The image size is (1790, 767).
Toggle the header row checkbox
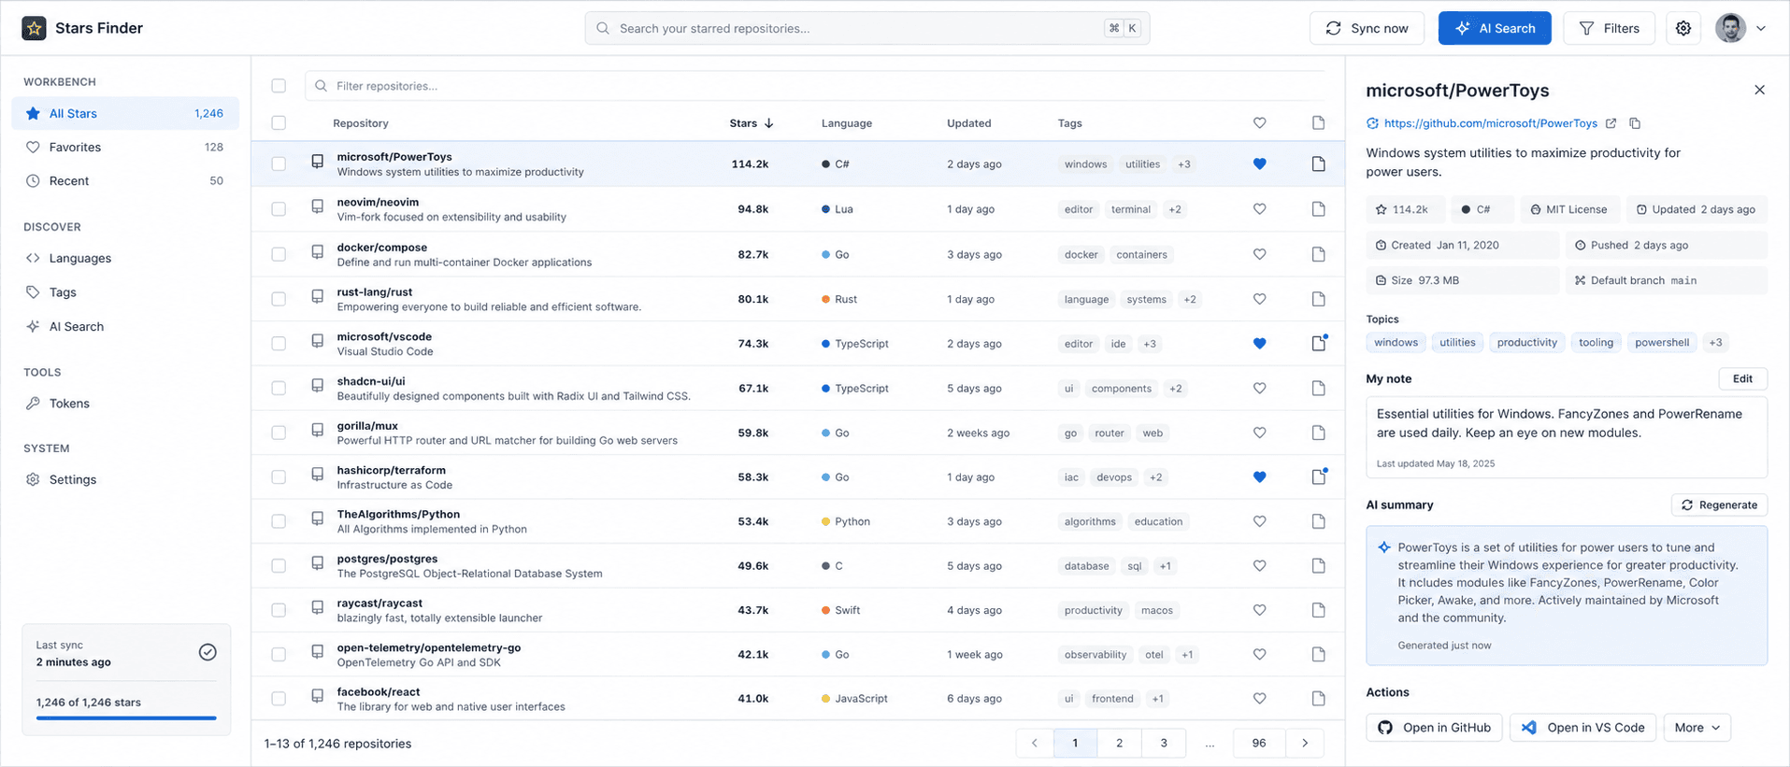[x=279, y=123]
